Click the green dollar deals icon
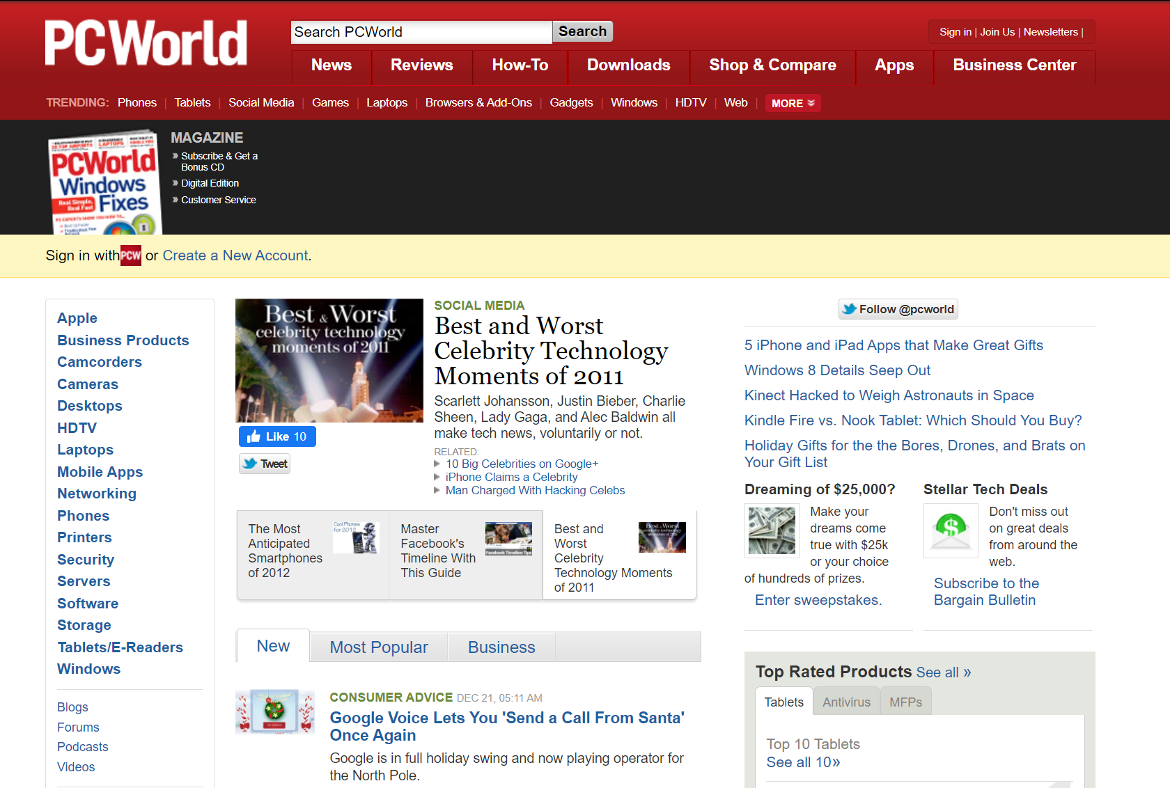This screenshot has width=1170, height=788. (951, 530)
